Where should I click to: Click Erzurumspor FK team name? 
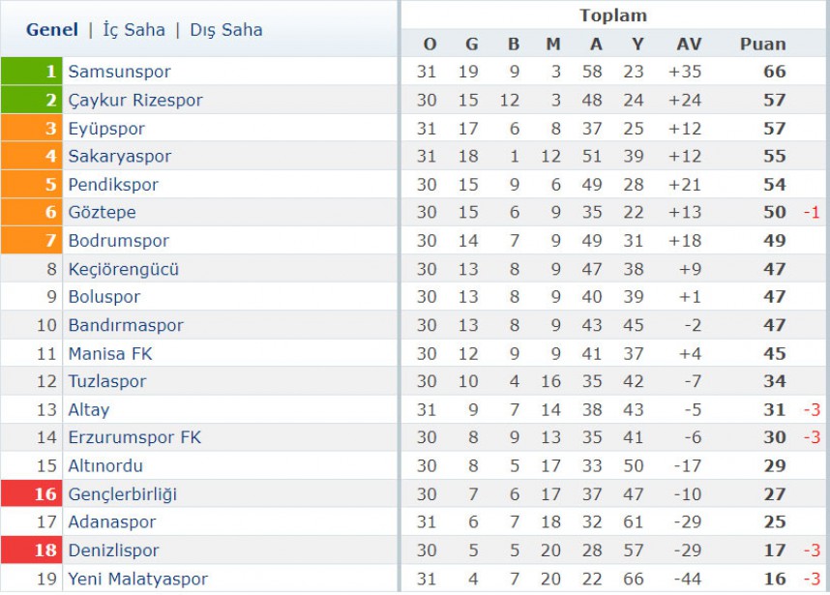[x=134, y=437]
